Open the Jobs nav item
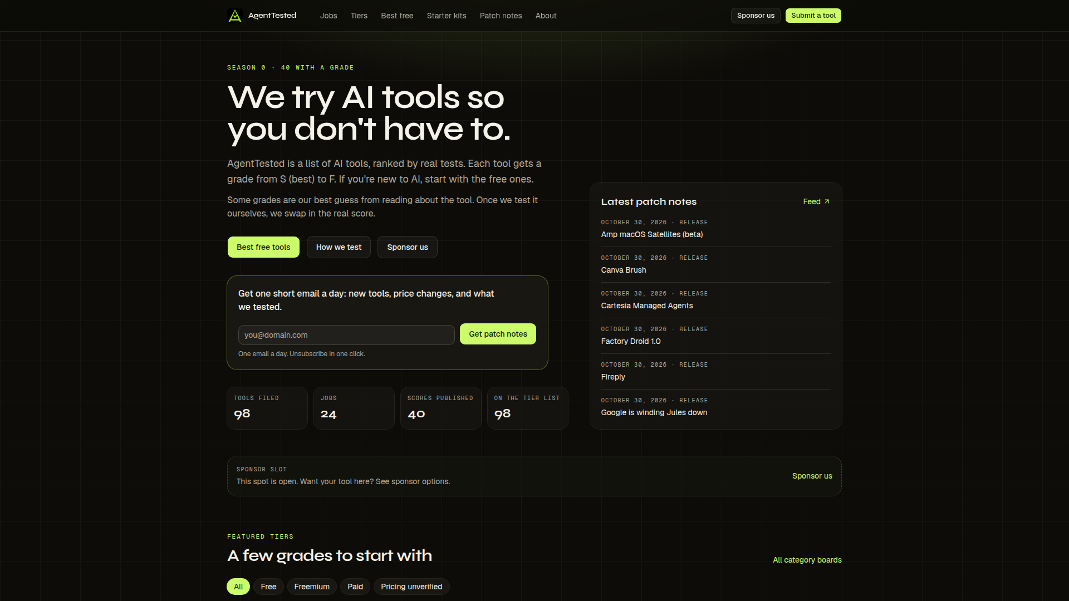Image resolution: width=1069 pixels, height=601 pixels. tap(328, 16)
